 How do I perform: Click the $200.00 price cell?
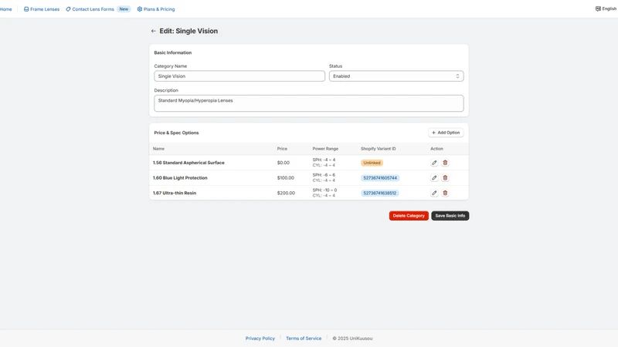pyautogui.click(x=286, y=193)
